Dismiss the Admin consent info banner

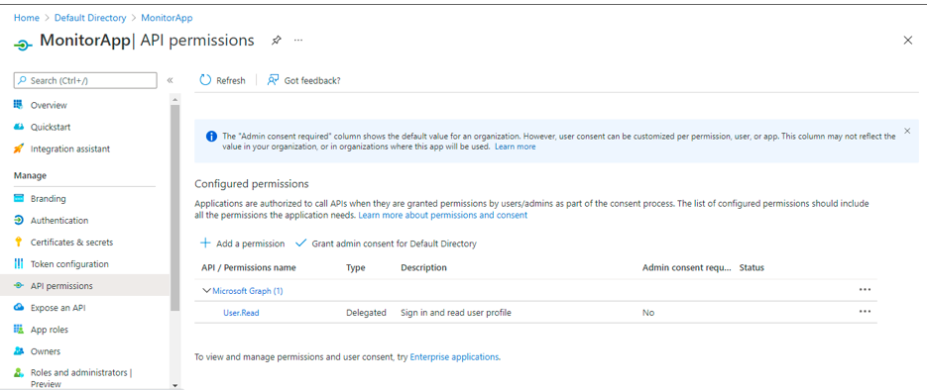907,131
